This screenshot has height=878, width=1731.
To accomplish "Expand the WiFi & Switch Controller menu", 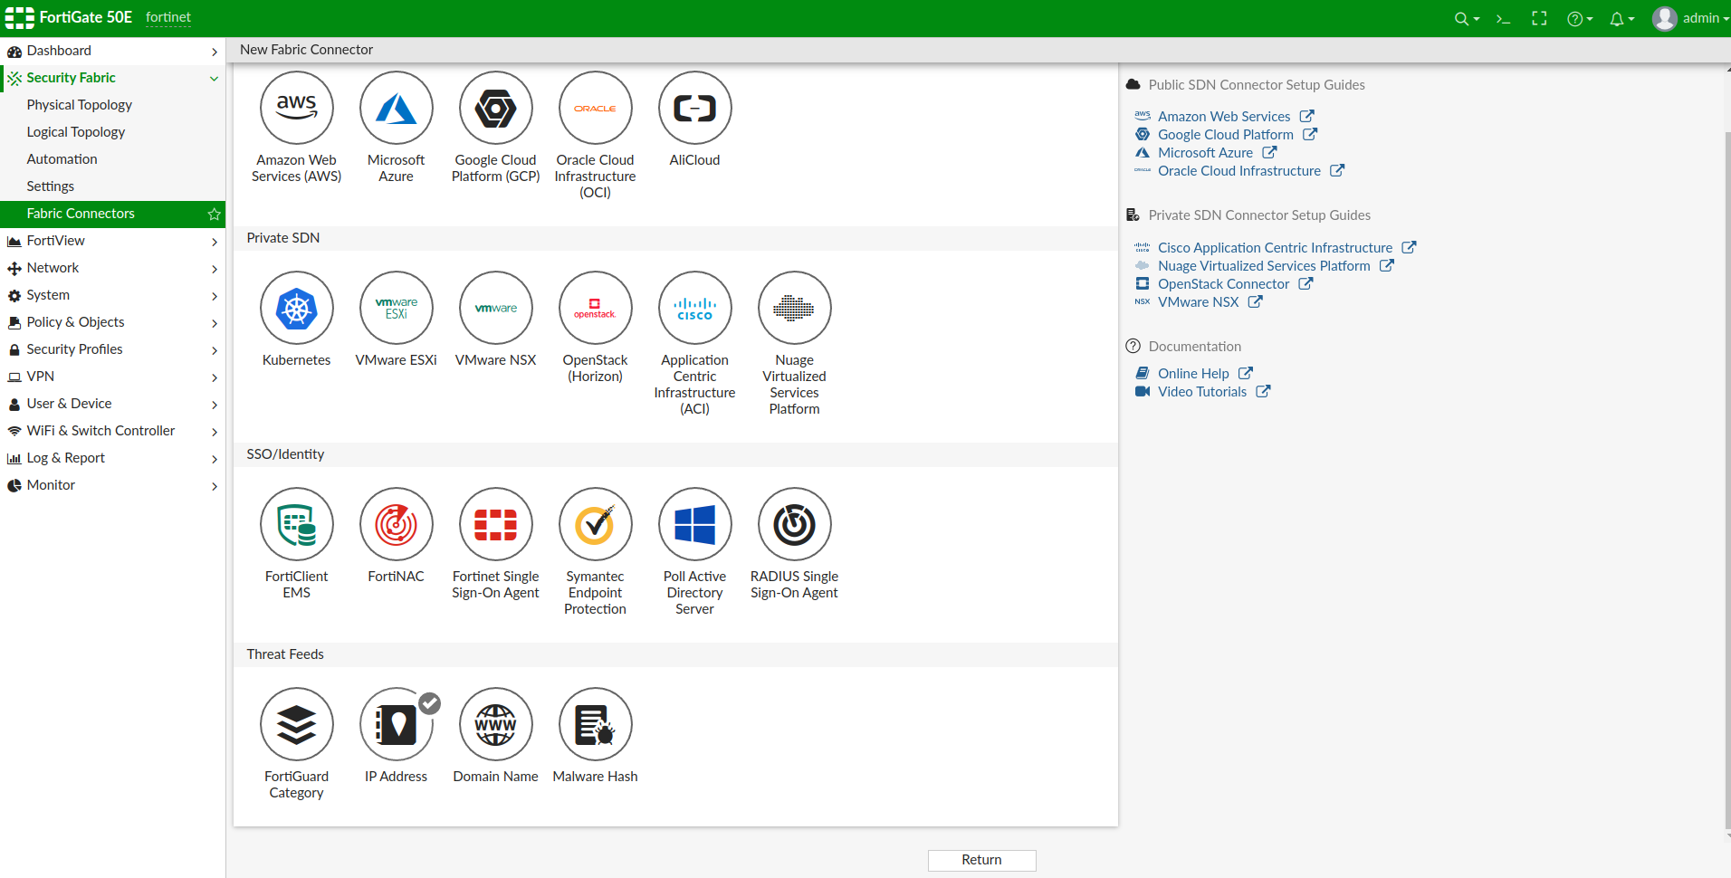I will pyautogui.click(x=112, y=431).
